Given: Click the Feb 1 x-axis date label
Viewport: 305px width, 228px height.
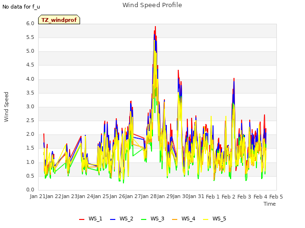Looking at the screenshot, I should pos(213,197).
